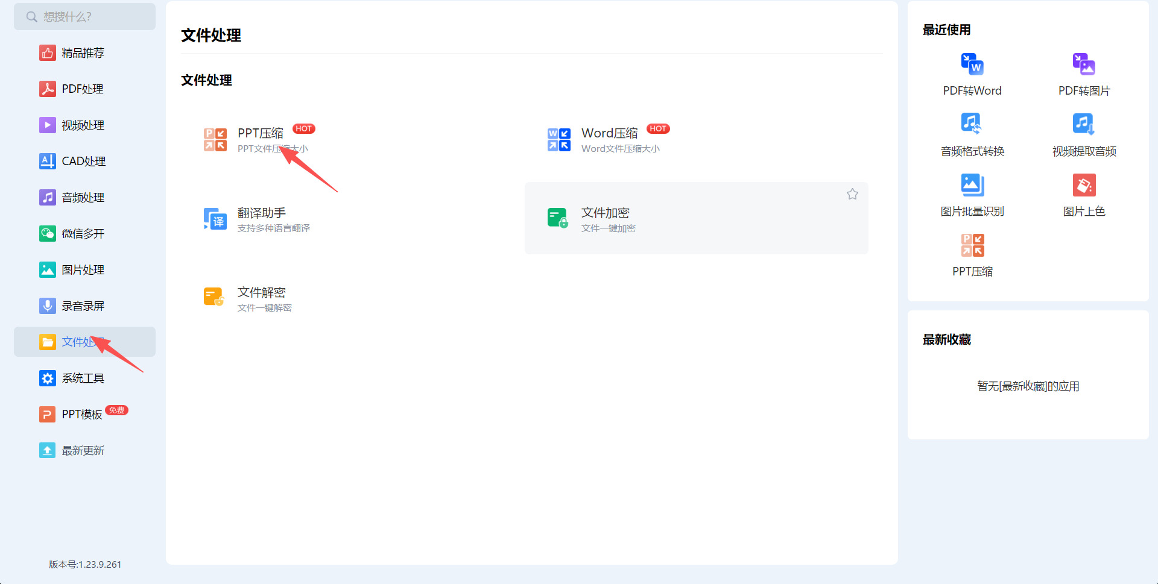This screenshot has width=1158, height=584.
Task: Click the Word压缩 tool icon
Action: click(559, 140)
